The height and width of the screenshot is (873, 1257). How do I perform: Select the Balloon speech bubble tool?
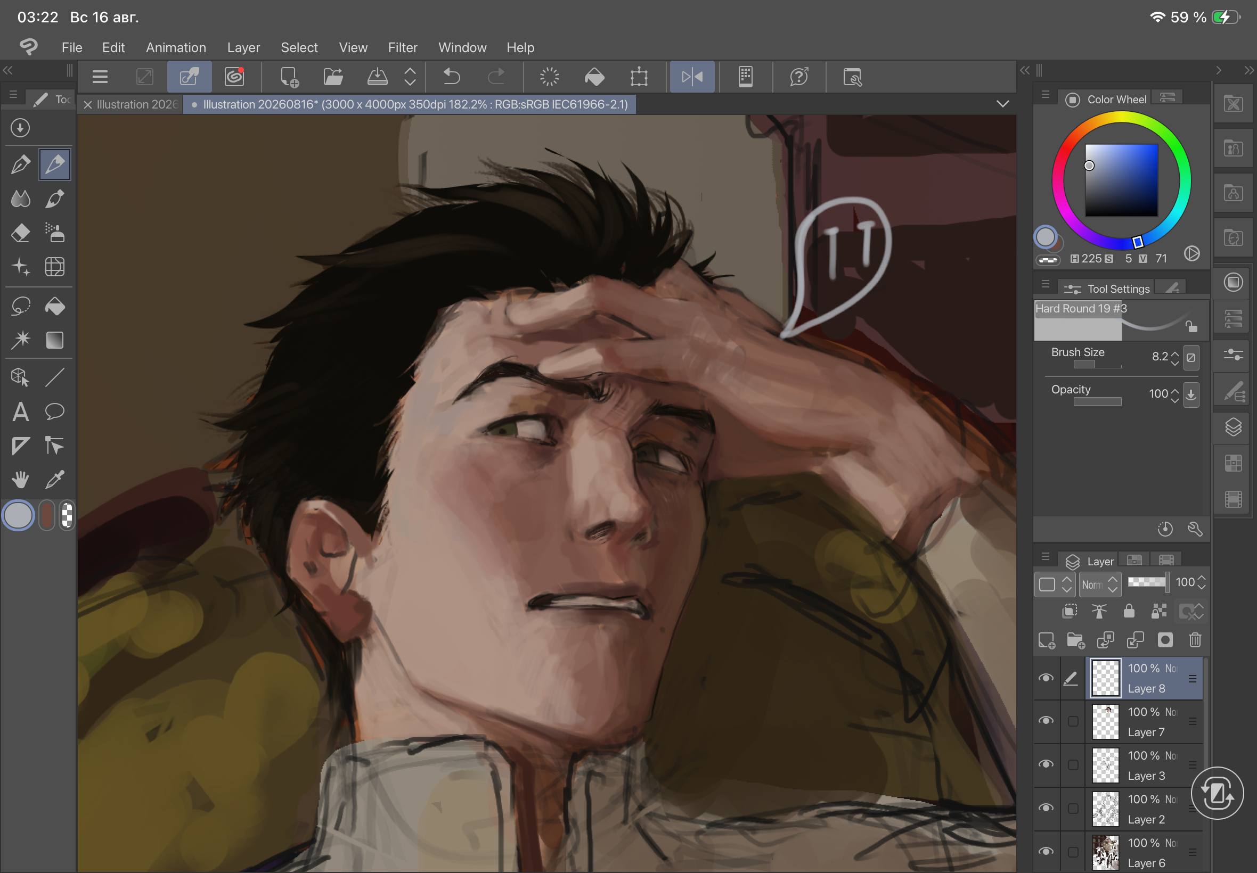[55, 411]
